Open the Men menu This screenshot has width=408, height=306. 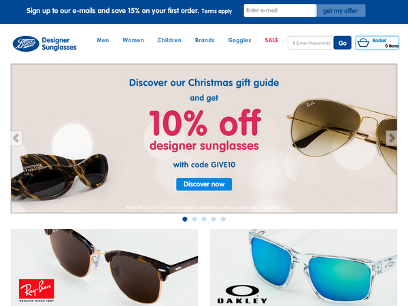coord(103,40)
